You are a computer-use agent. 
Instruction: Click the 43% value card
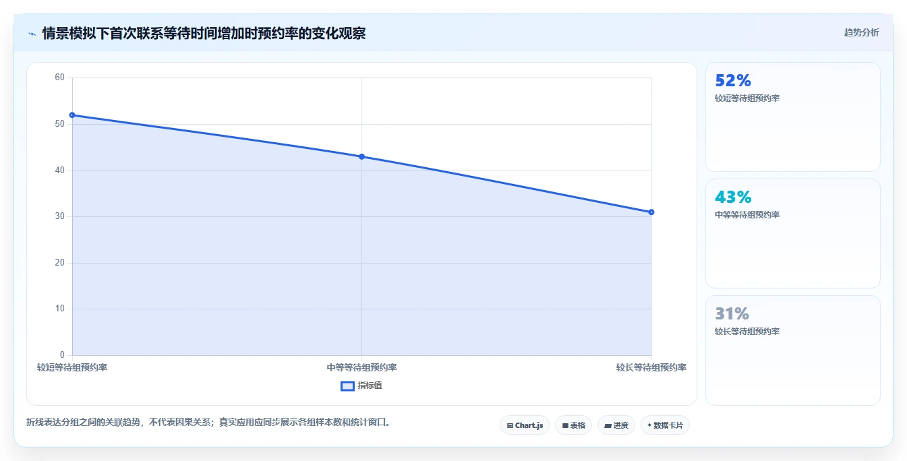click(792, 233)
